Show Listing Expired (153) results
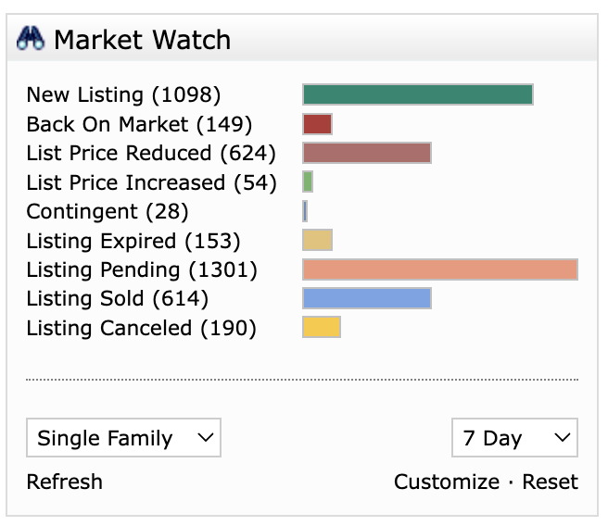 tap(133, 241)
